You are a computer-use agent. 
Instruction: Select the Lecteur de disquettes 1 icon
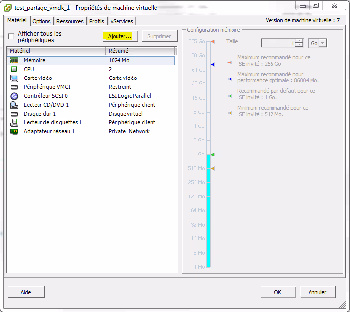14,122
